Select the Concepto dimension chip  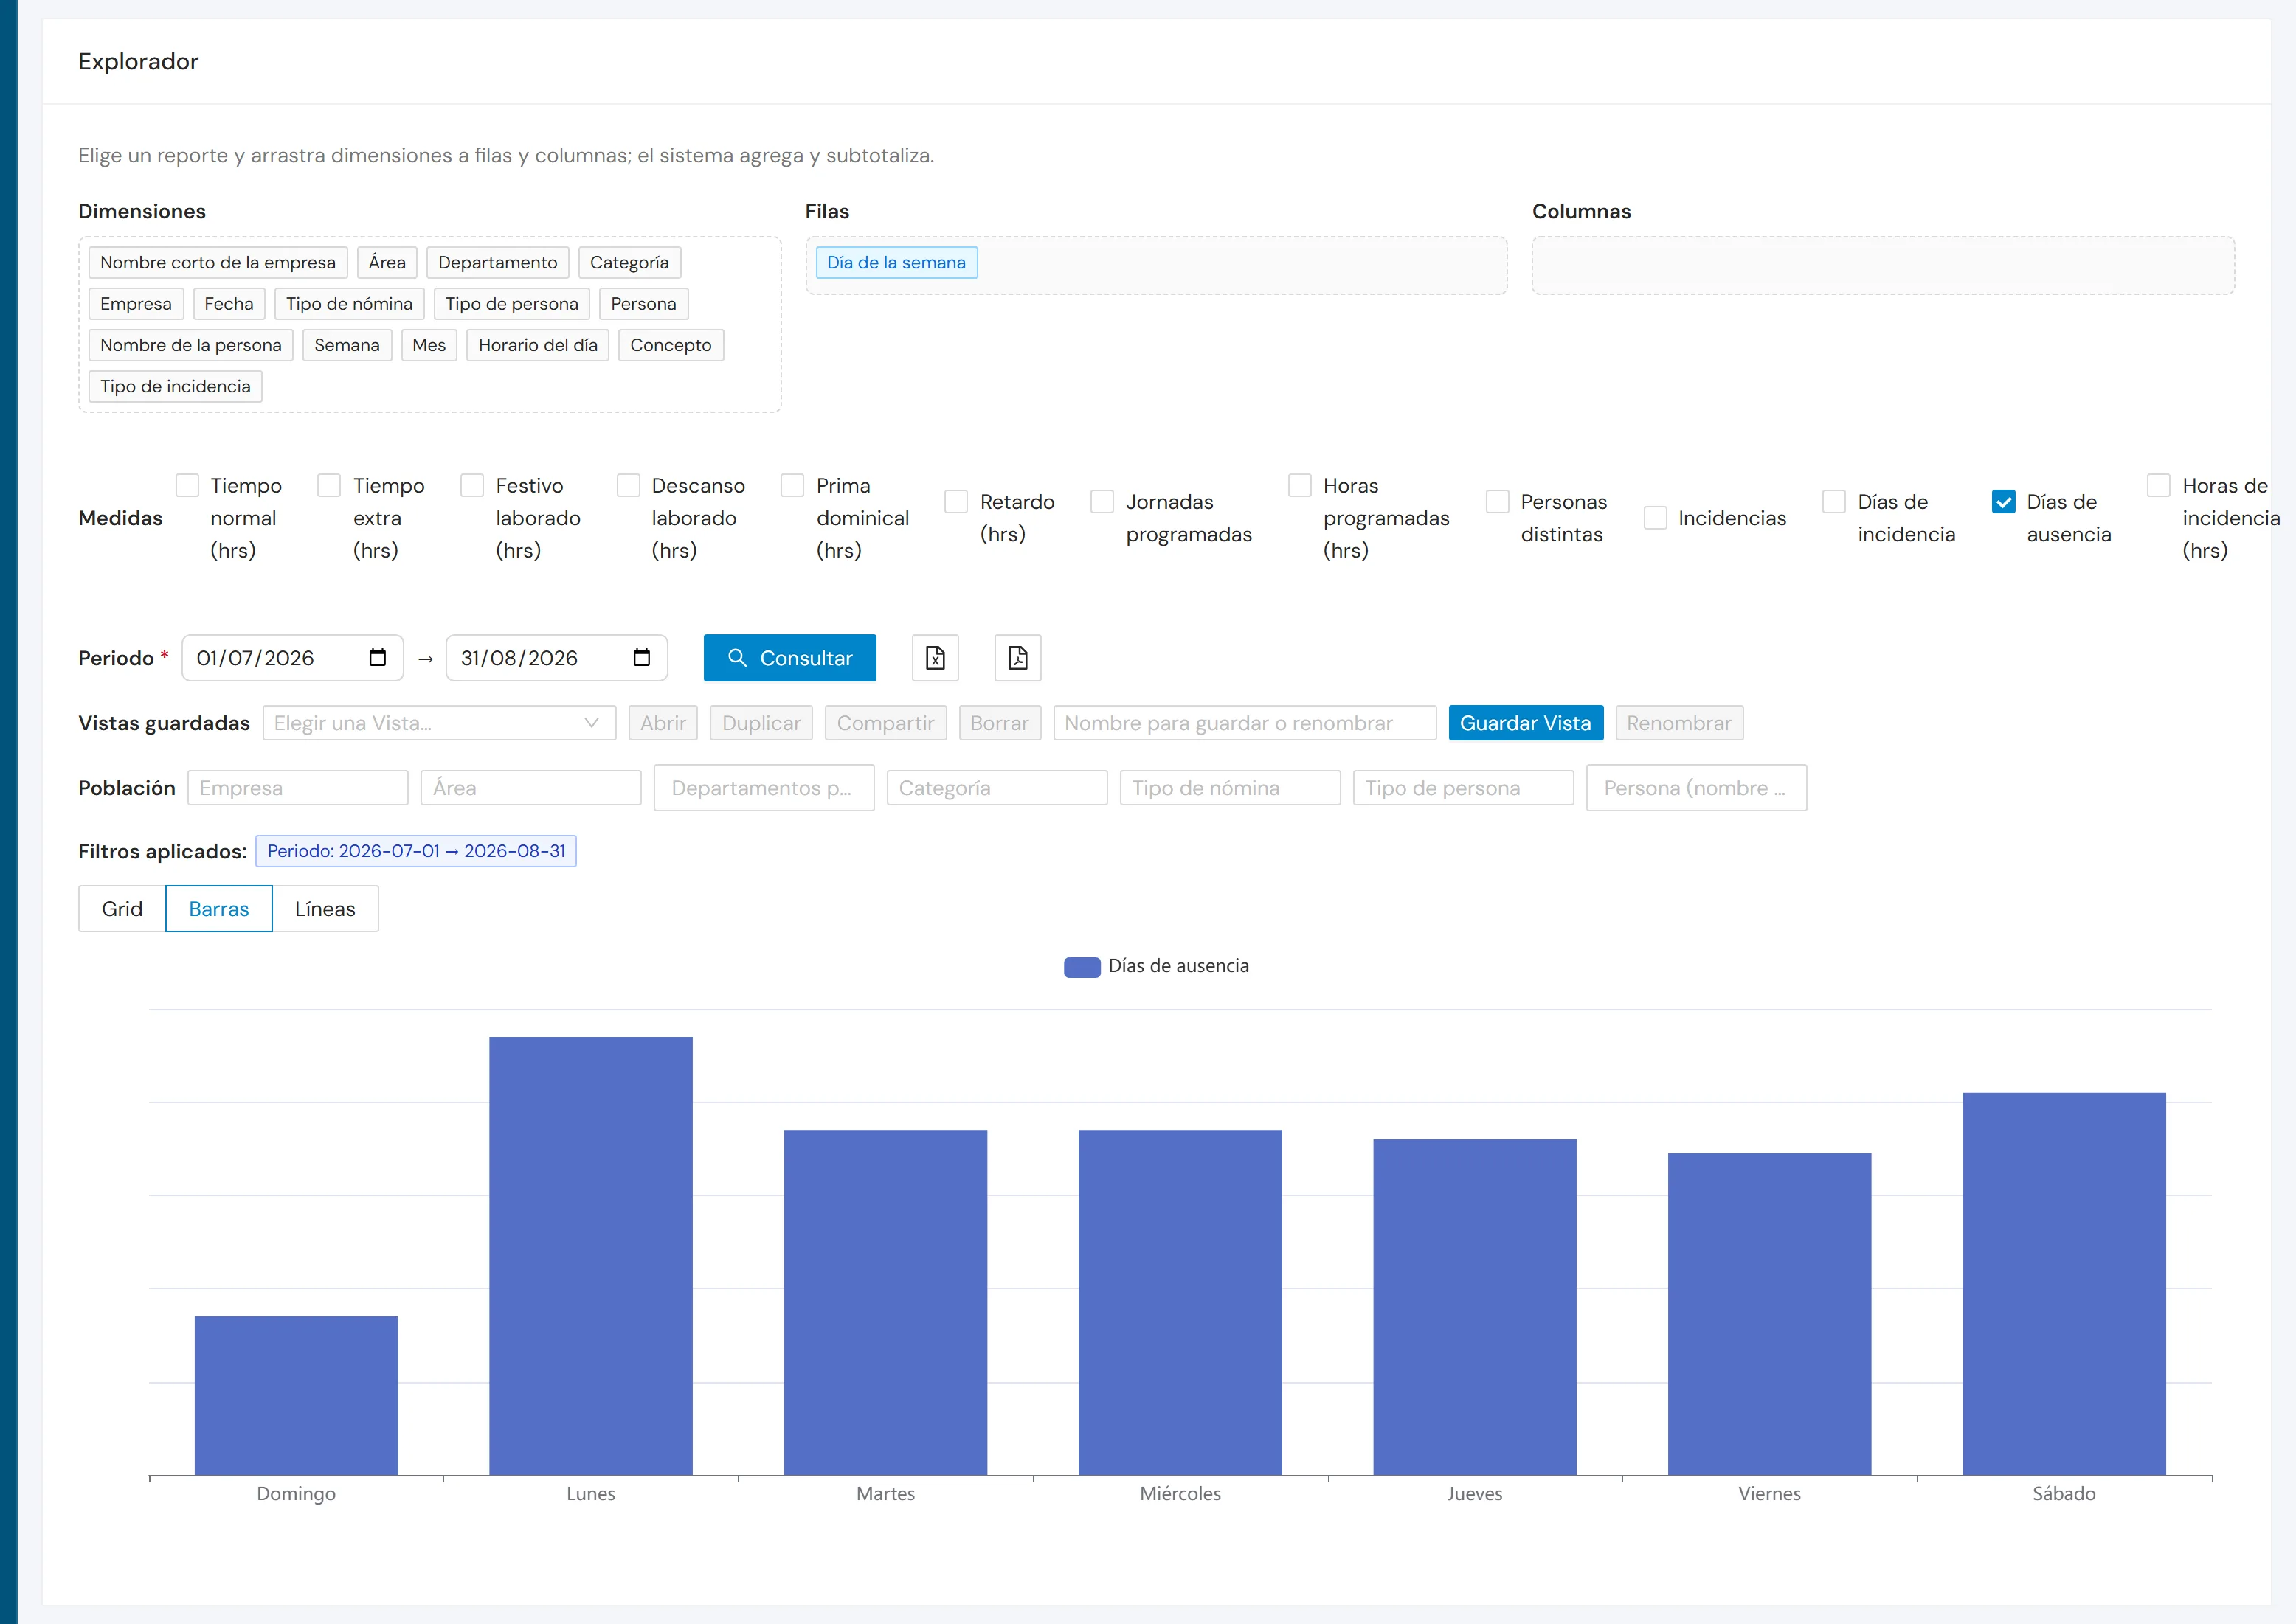(x=671, y=345)
